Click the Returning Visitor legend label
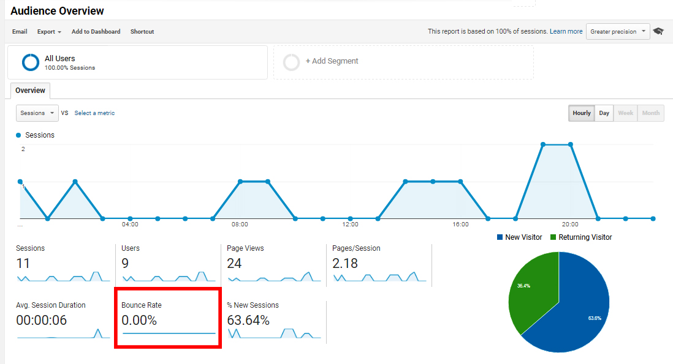The height and width of the screenshot is (364, 673). (585, 237)
